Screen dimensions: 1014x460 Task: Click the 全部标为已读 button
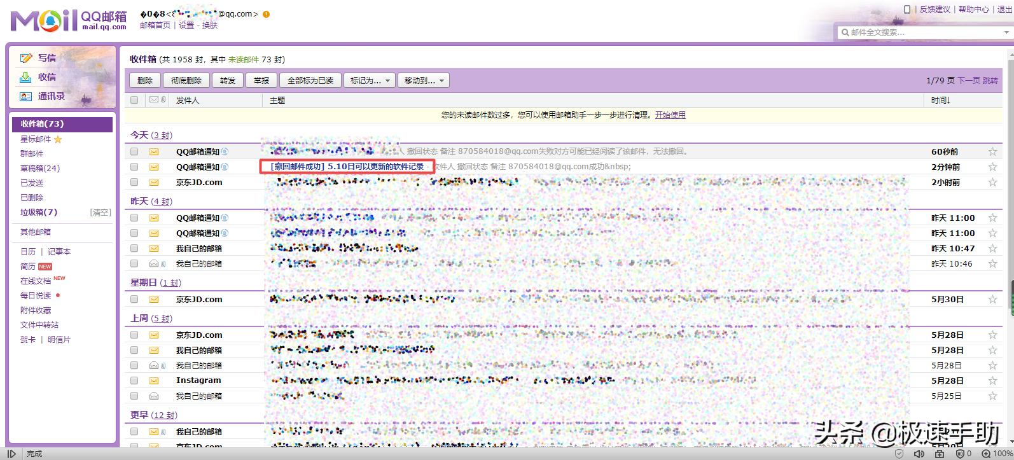310,80
